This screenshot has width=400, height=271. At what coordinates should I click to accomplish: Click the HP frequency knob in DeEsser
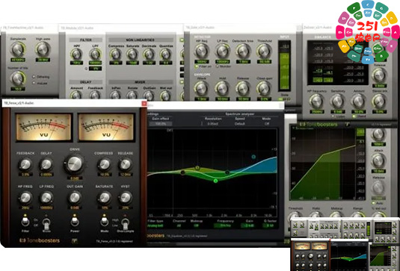[x=316, y=101]
